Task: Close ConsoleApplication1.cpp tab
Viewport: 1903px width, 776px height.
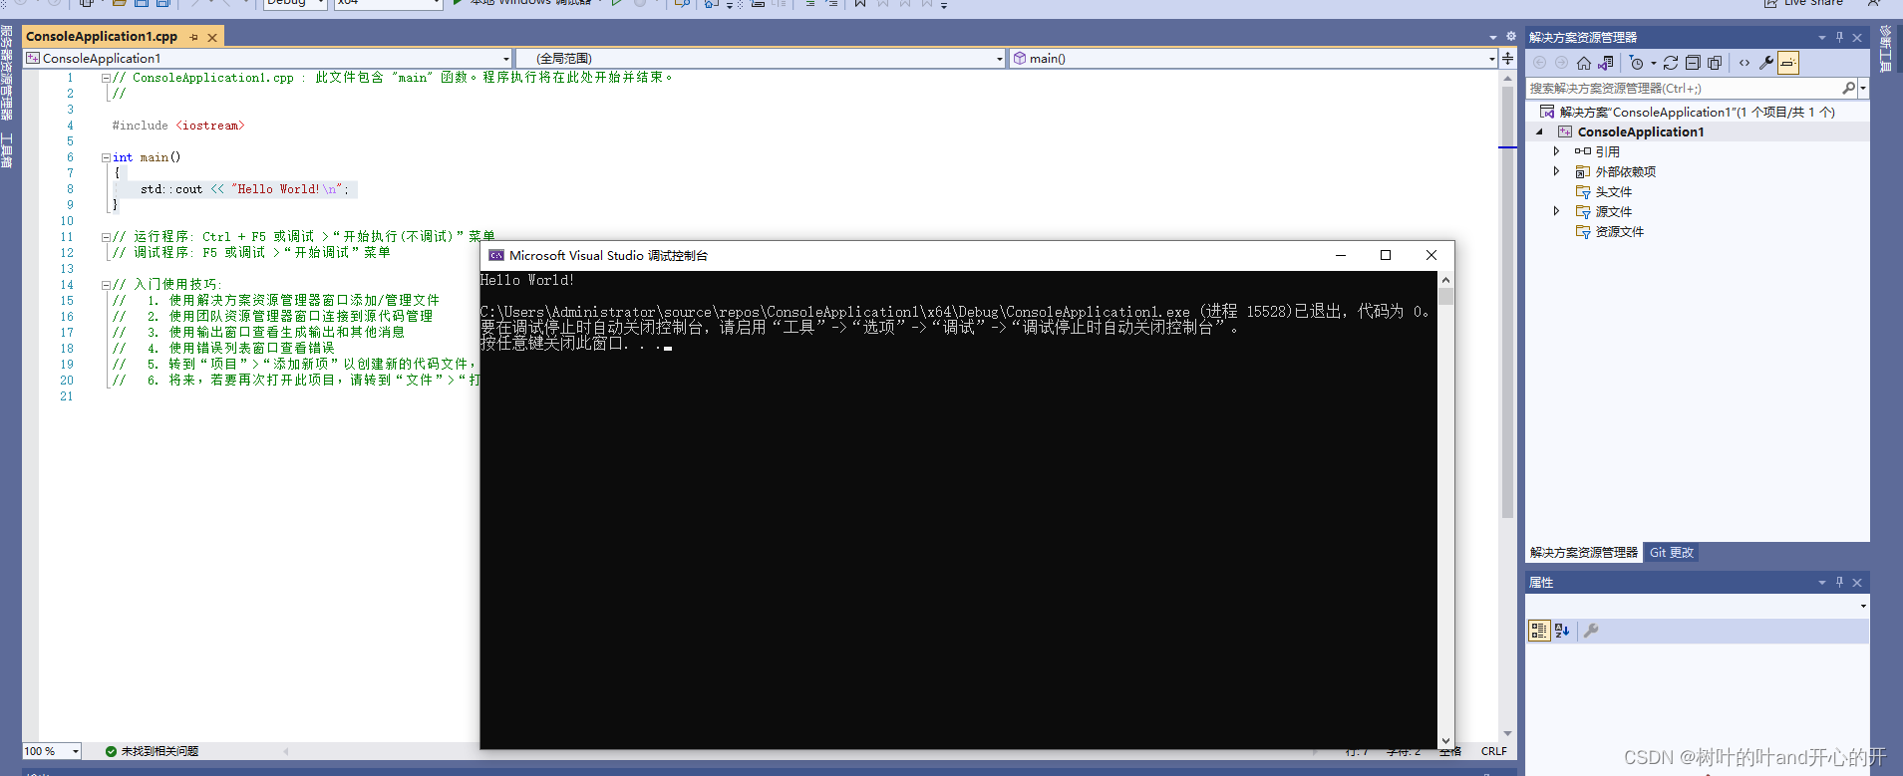Action: coord(211,37)
